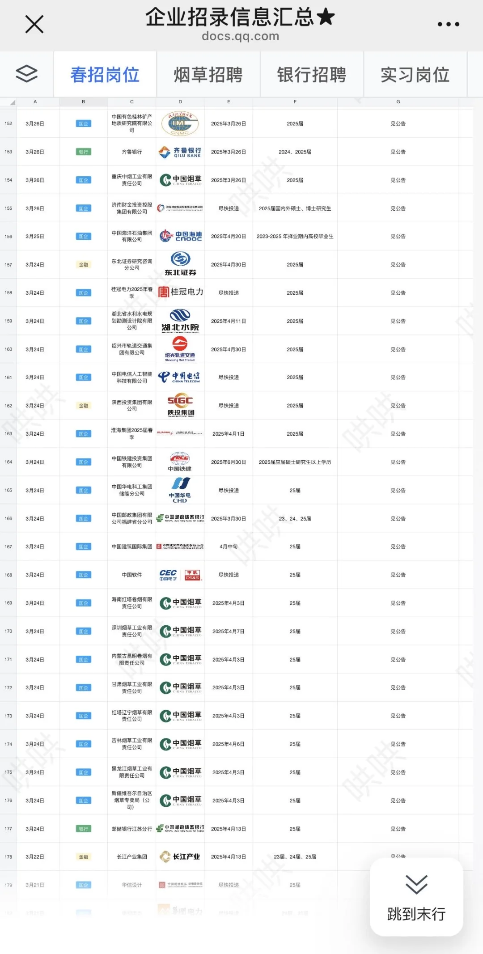The width and height of the screenshot is (483, 954).
Task: Click the 银行 tag in row 177
Action: (83, 829)
